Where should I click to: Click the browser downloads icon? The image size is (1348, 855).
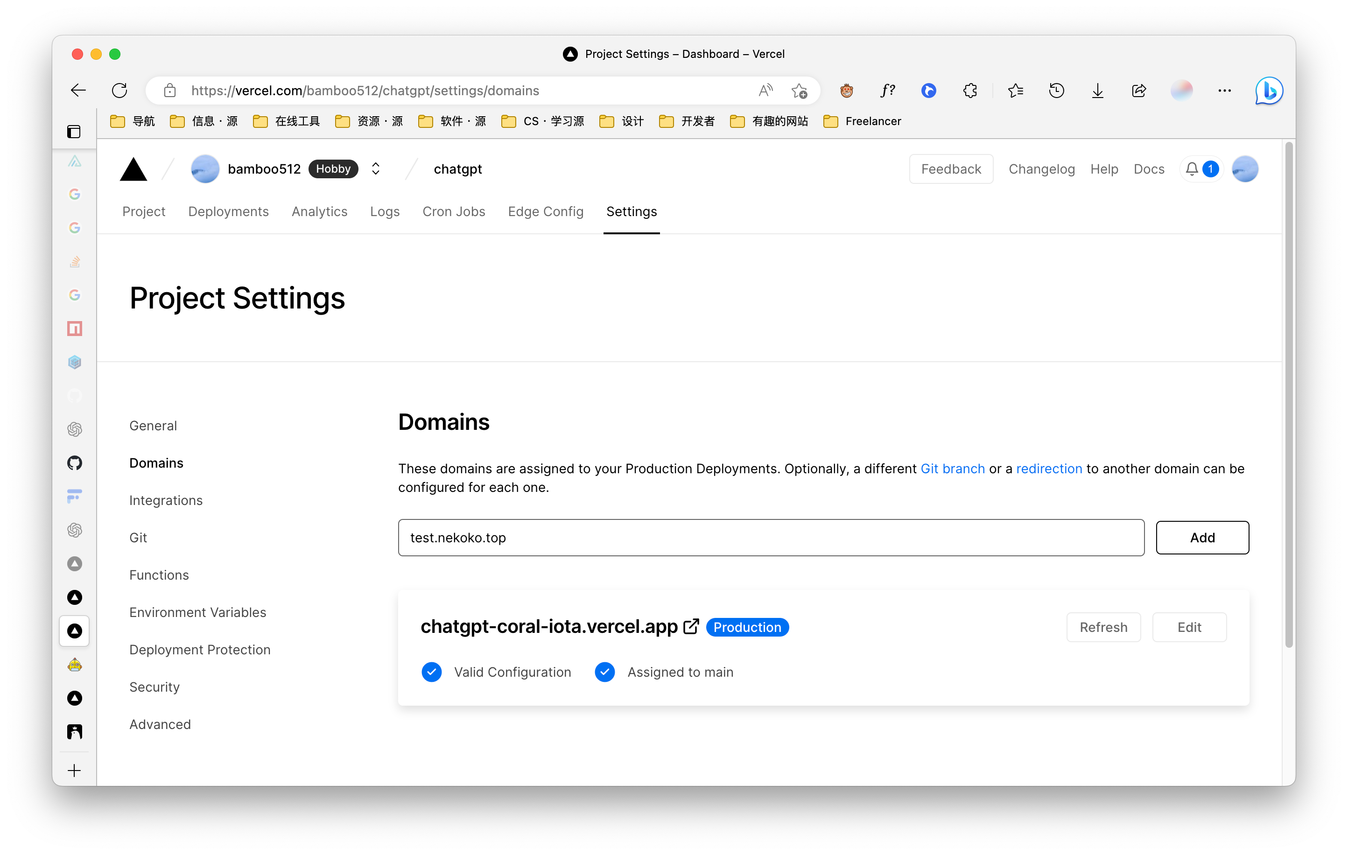1097,91
